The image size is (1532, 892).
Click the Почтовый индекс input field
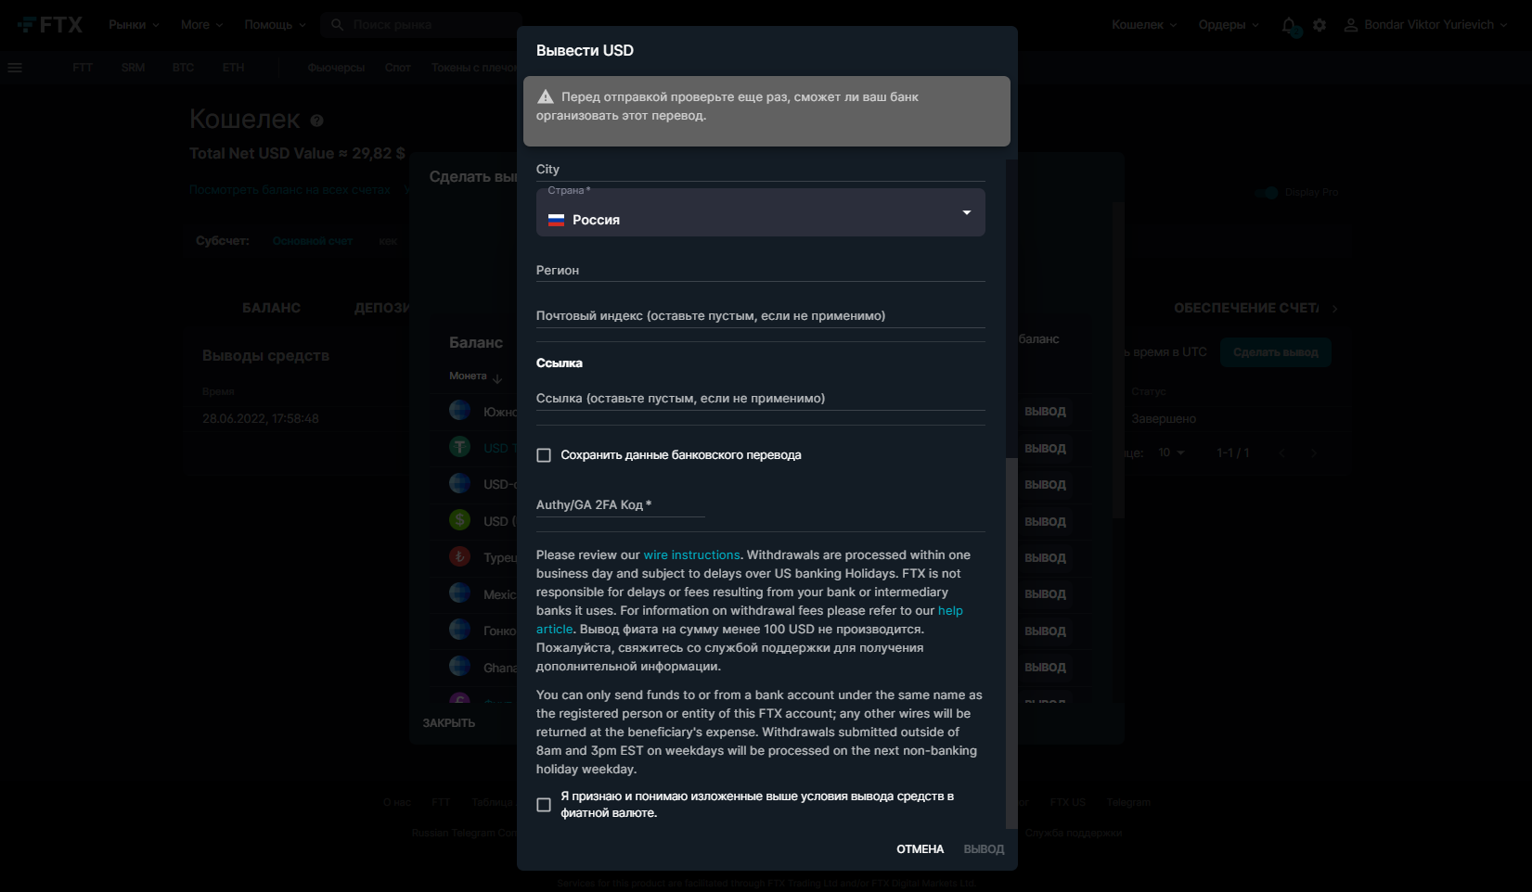pos(761,315)
